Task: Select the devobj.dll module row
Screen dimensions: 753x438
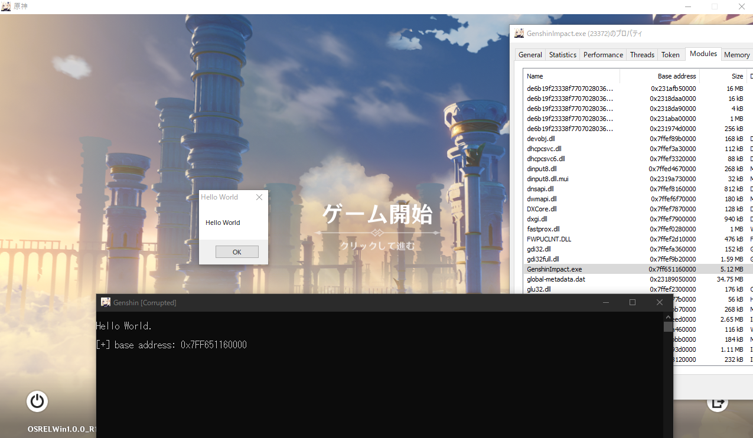Action: (638, 139)
